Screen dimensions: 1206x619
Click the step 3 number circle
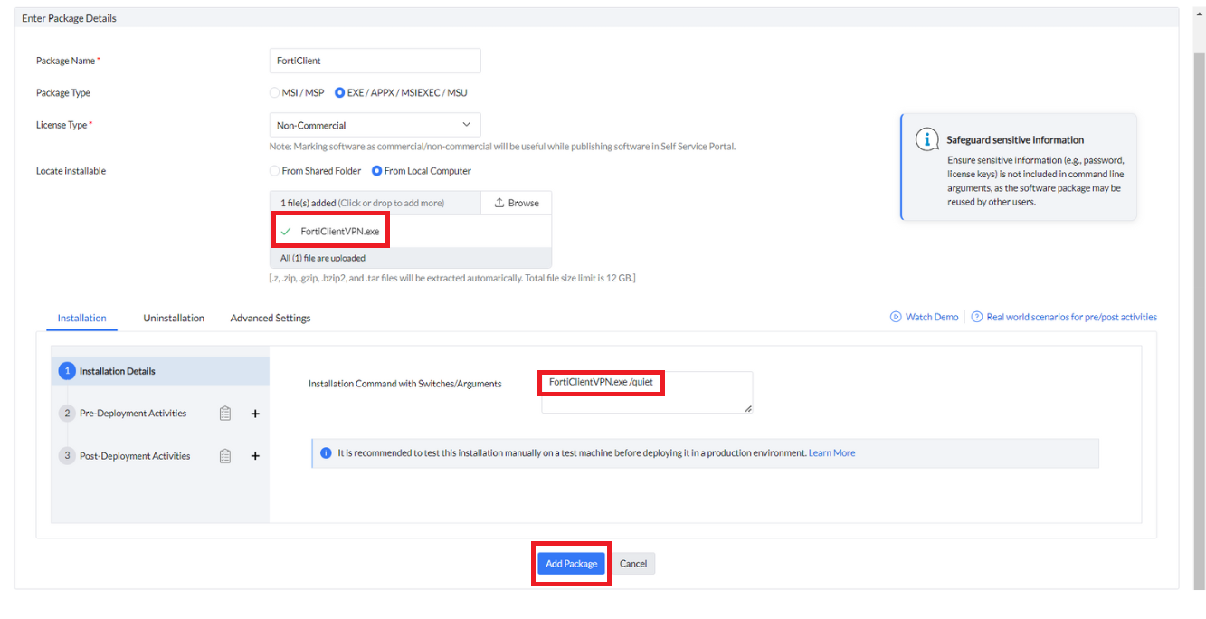tap(66, 456)
